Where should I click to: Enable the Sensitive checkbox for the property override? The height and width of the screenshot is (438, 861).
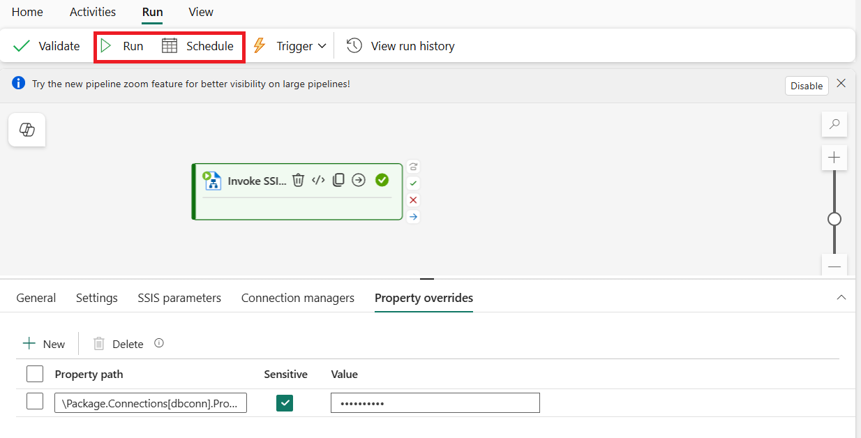coord(285,402)
